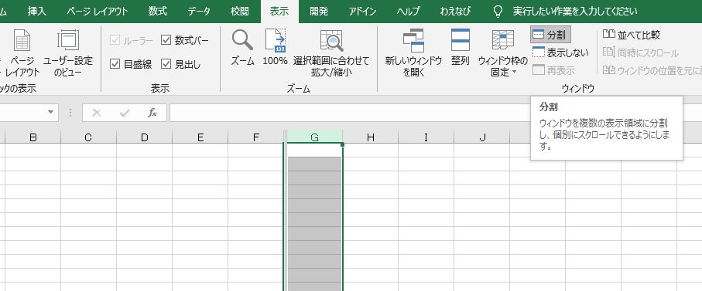Viewport: 702px width, 291px height.
Task: Open the Zoom (ズーム) dialog
Action: (242, 47)
